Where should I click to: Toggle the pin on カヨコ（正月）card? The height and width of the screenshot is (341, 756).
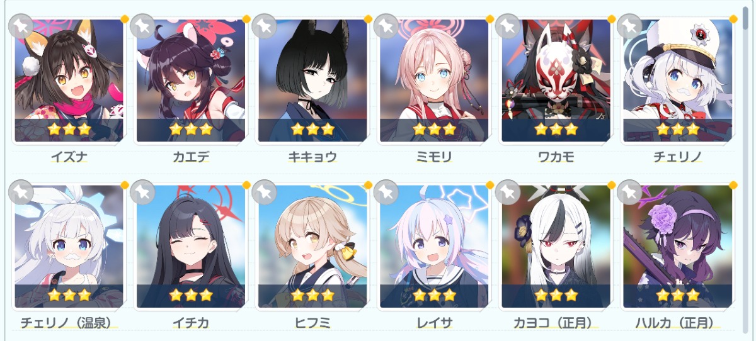coord(507,193)
